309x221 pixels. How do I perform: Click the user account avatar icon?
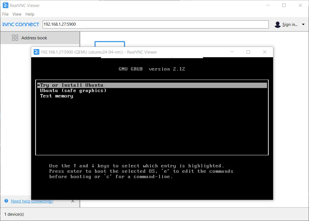tap(278, 25)
